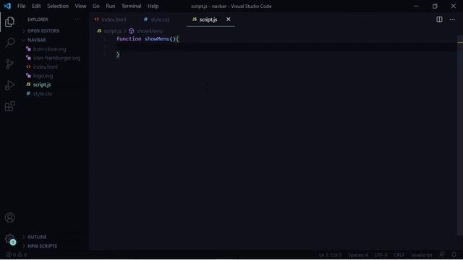Viewport: 463px width, 260px height.
Task: Click CRLF end of line setting
Action: [x=399, y=255]
